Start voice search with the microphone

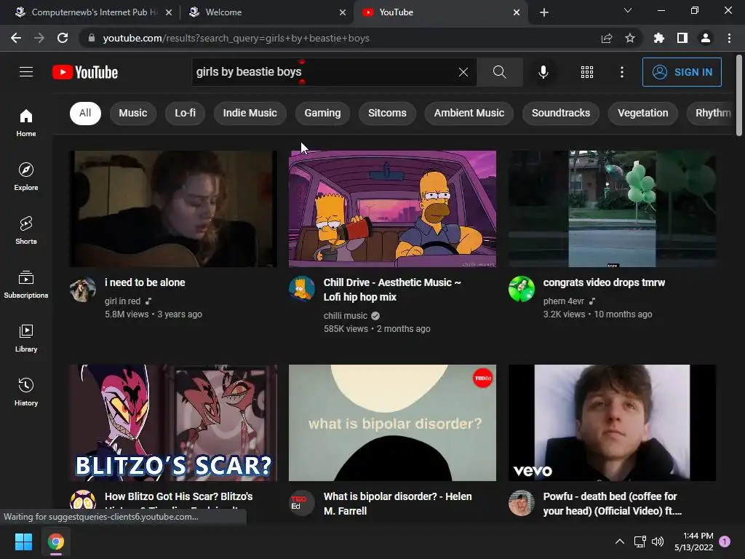543,72
